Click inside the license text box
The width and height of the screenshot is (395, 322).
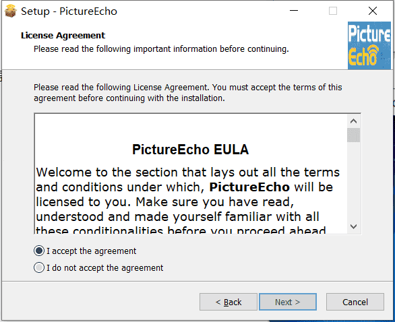tap(191, 174)
